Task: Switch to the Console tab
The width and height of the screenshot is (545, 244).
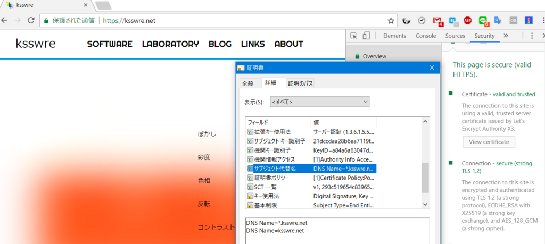Action: 426,36
